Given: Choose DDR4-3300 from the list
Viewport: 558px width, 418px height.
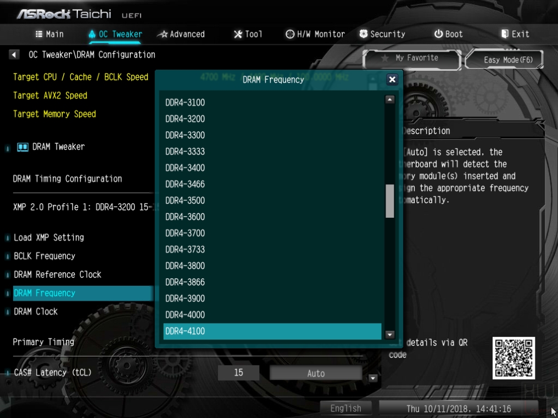Looking at the screenshot, I should click(272, 135).
